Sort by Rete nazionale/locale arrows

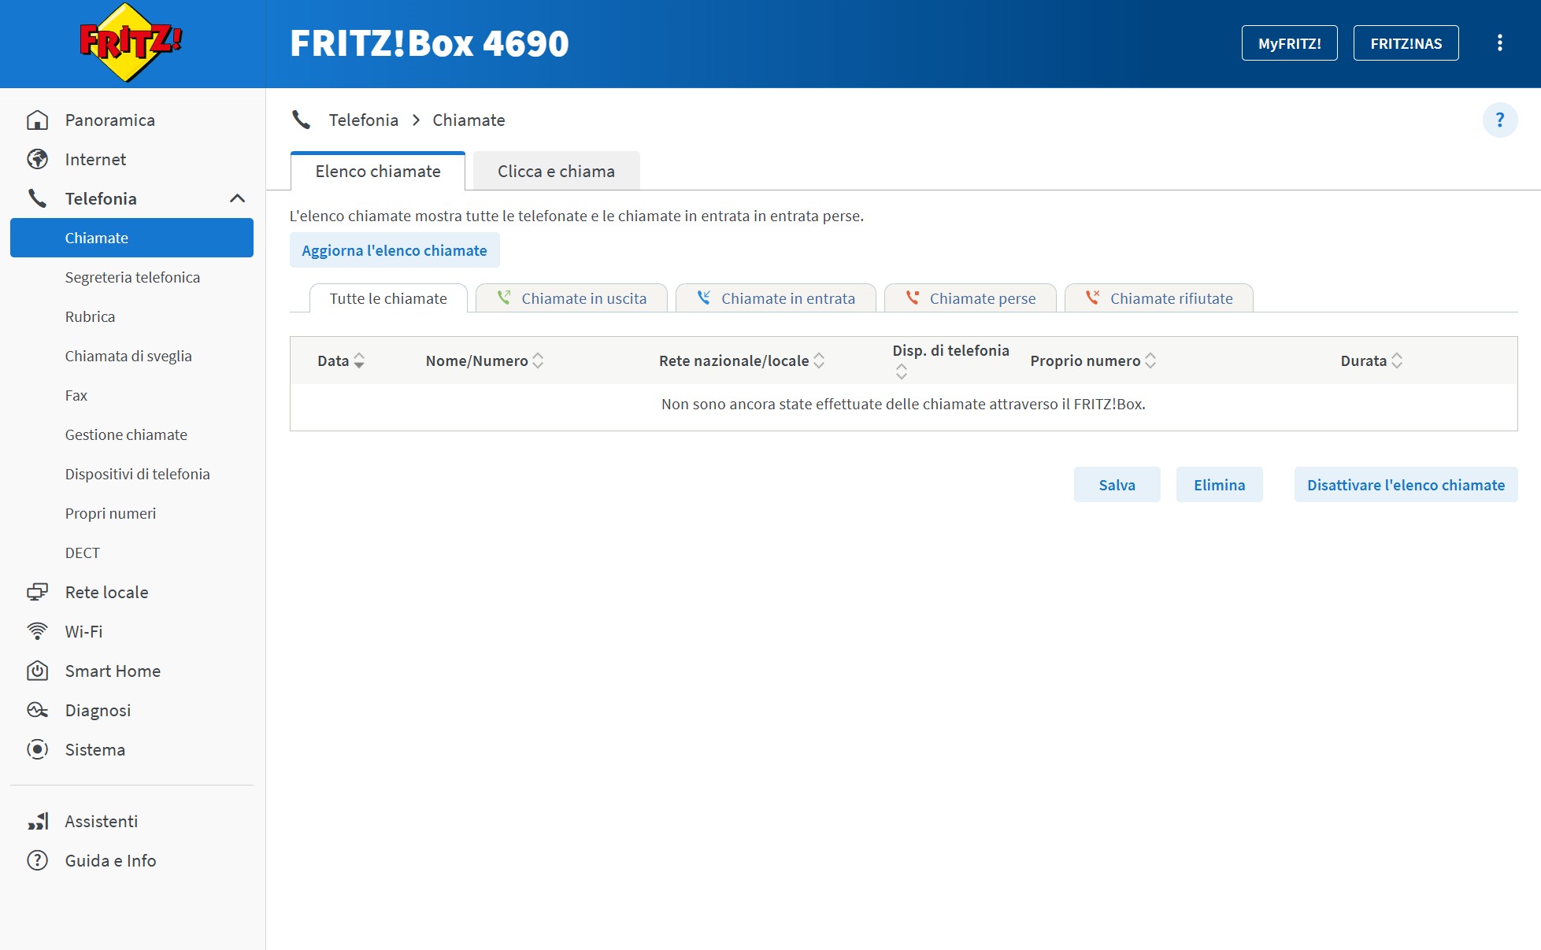819,360
